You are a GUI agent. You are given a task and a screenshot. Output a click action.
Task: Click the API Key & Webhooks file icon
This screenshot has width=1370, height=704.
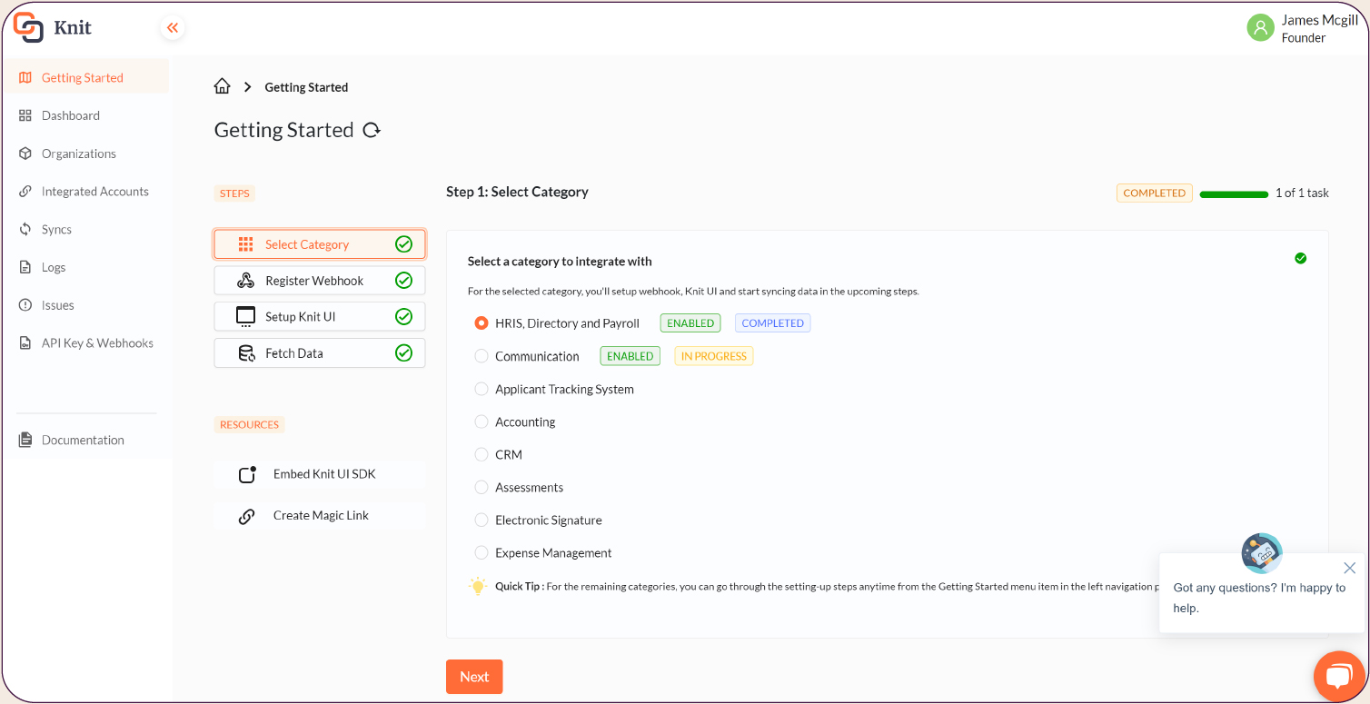pos(25,343)
